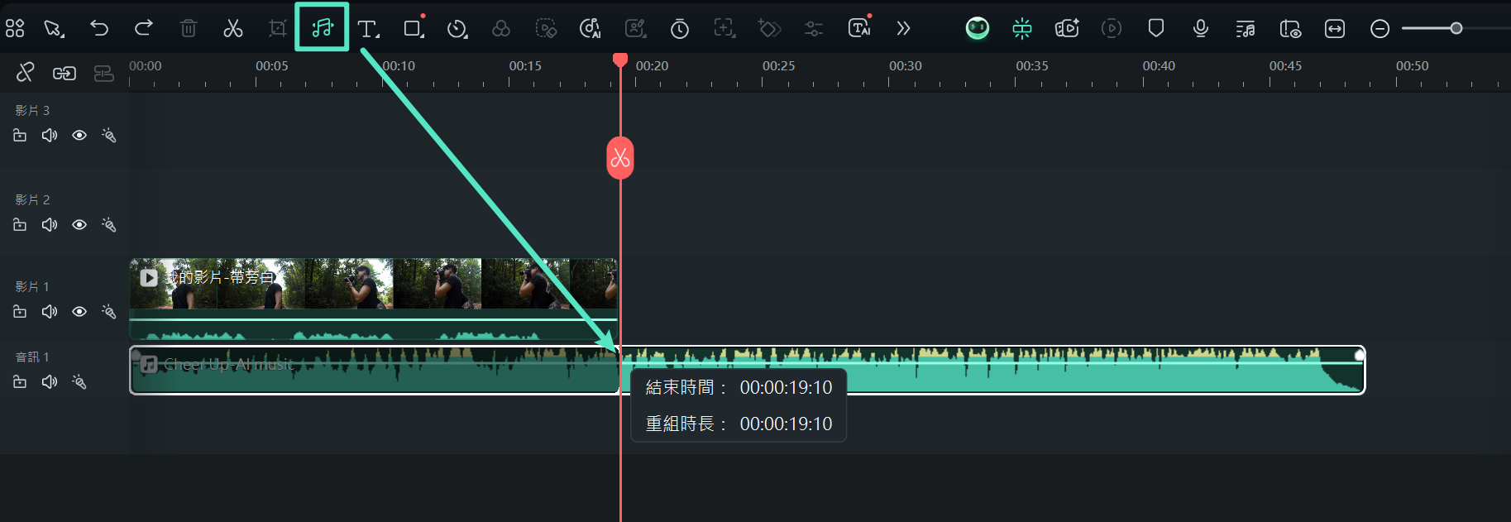Screen dimensions: 1511x522
Task: Open the duration stopwatch tool
Action: pyautogui.click(x=680, y=29)
